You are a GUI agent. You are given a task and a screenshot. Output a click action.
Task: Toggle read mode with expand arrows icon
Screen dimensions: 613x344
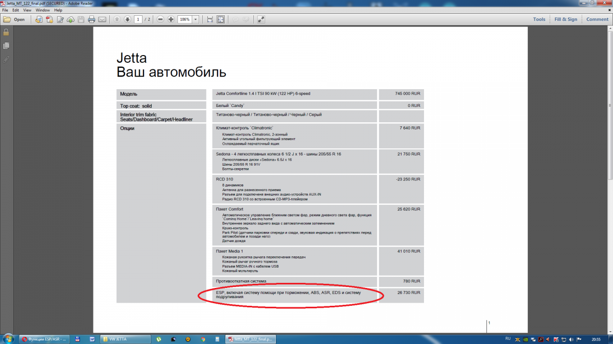click(261, 19)
